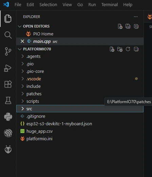Viewport: 152px width, 177px height.
Task: Open the Source Control view
Action: coord(8,51)
